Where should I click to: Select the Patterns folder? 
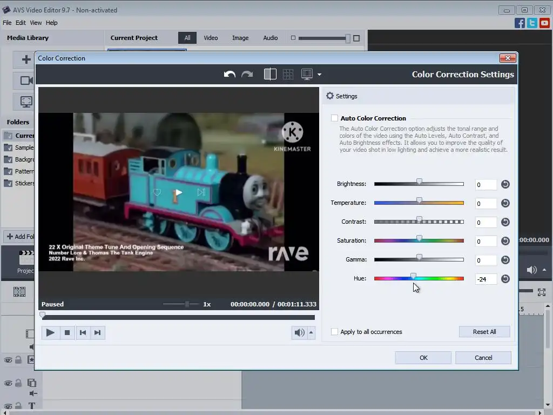coord(19,171)
